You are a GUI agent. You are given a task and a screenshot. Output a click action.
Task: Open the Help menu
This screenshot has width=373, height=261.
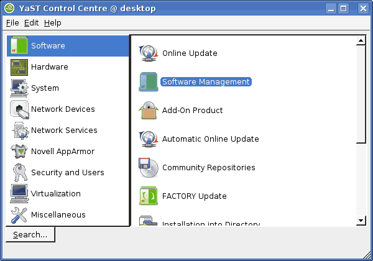pyautogui.click(x=53, y=23)
